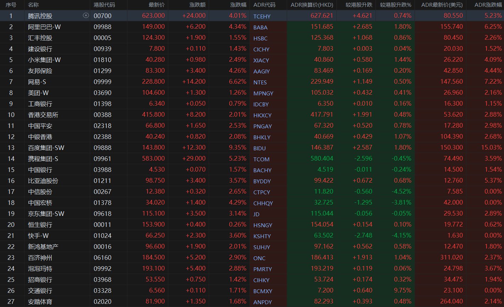The height and width of the screenshot is (307, 504).
Task: Click stock code 09961 for 携程集团-S
Action: (x=103, y=159)
